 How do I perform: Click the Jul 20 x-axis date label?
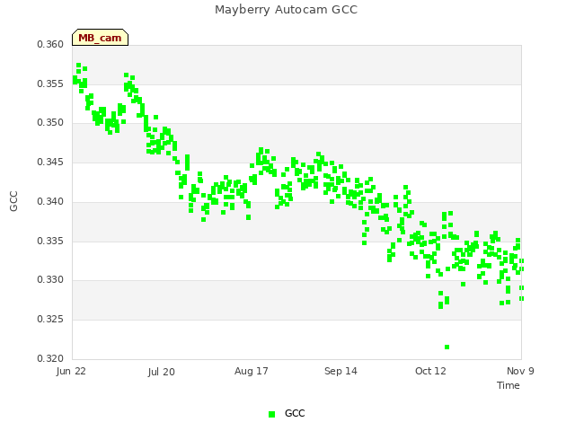[162, 372]
